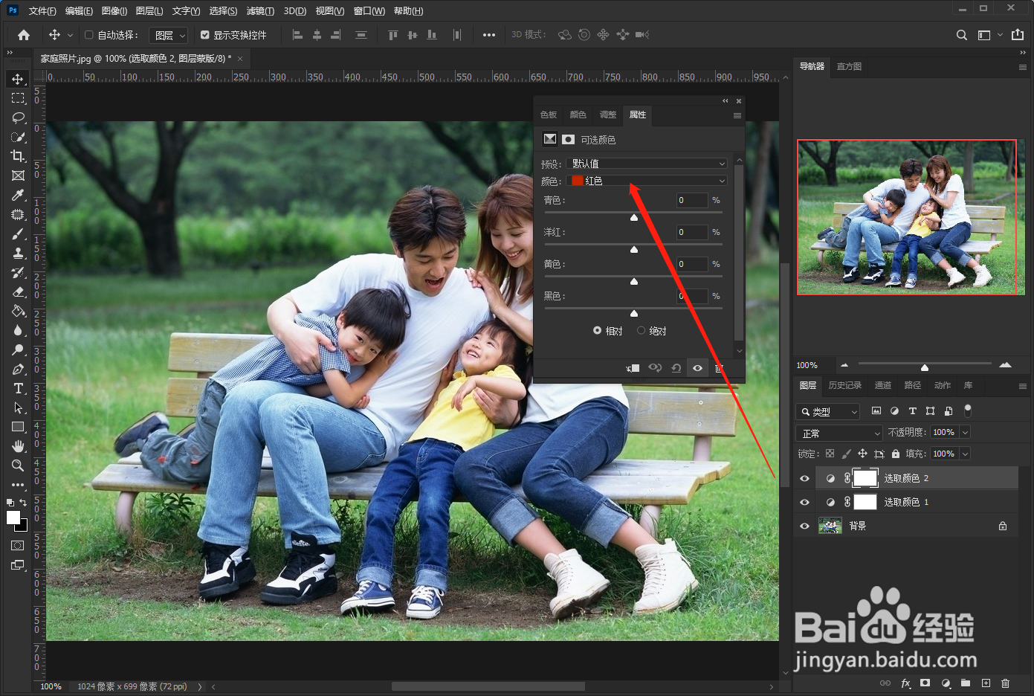The width and height of the screenshot is (1034, 696).
Task: Switch to the 通道 tab
Action: pos(882,385)
